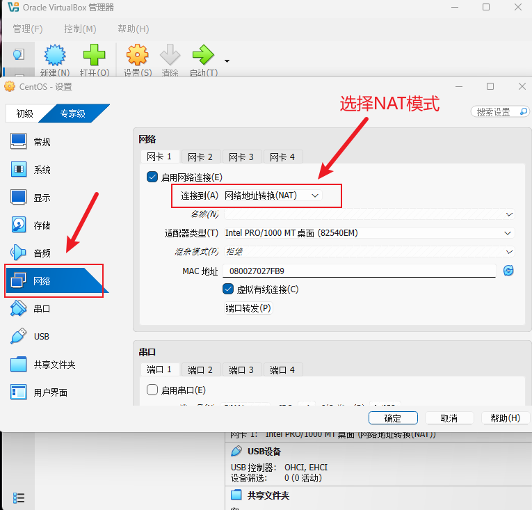
Task: Click 共享文件夹 header in manager window
Action: pyautogui.click(x=268, y=495)
